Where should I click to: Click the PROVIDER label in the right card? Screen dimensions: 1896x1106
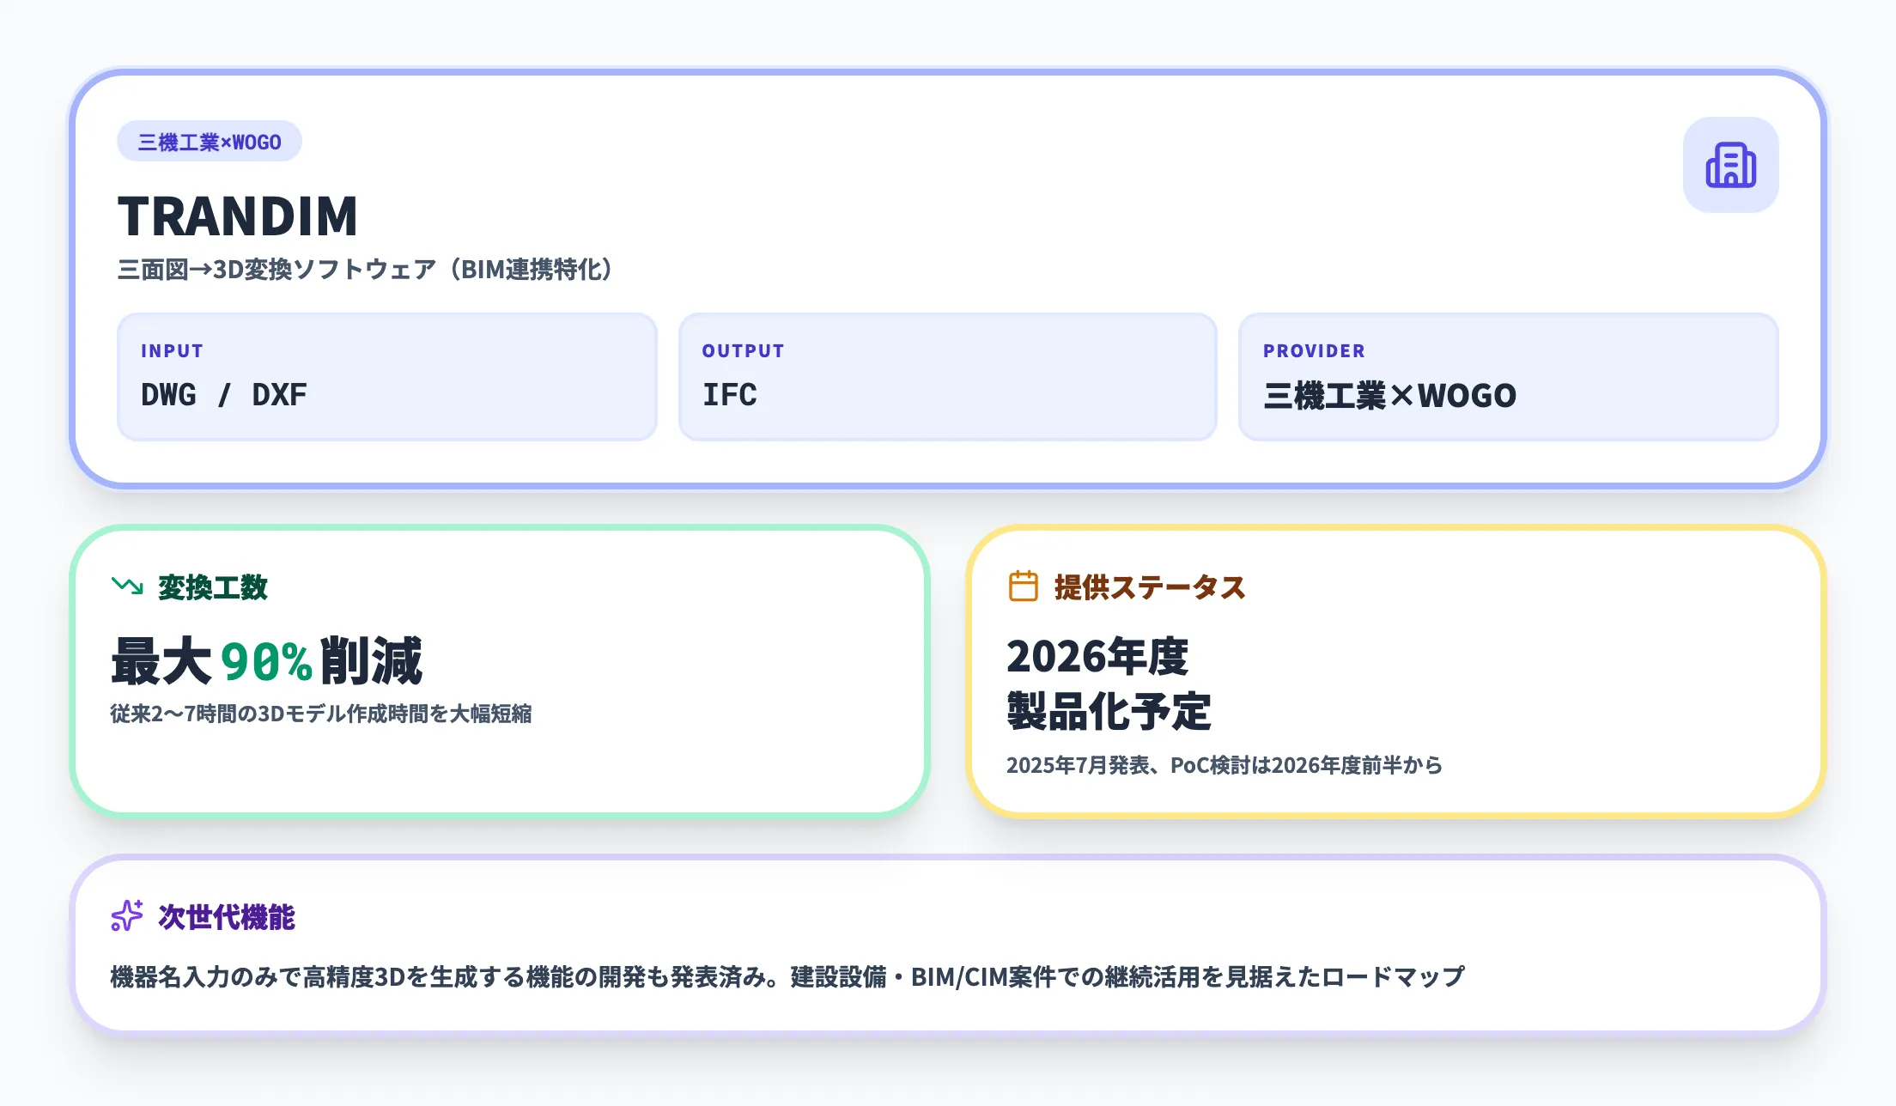tap(1314, 349)
